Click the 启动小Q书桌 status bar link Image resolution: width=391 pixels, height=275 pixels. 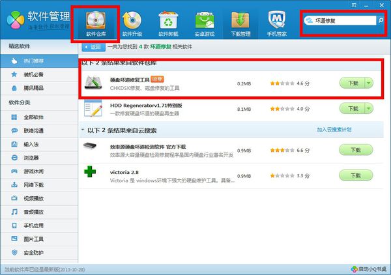pyautogui.click(x=369, y=269)
